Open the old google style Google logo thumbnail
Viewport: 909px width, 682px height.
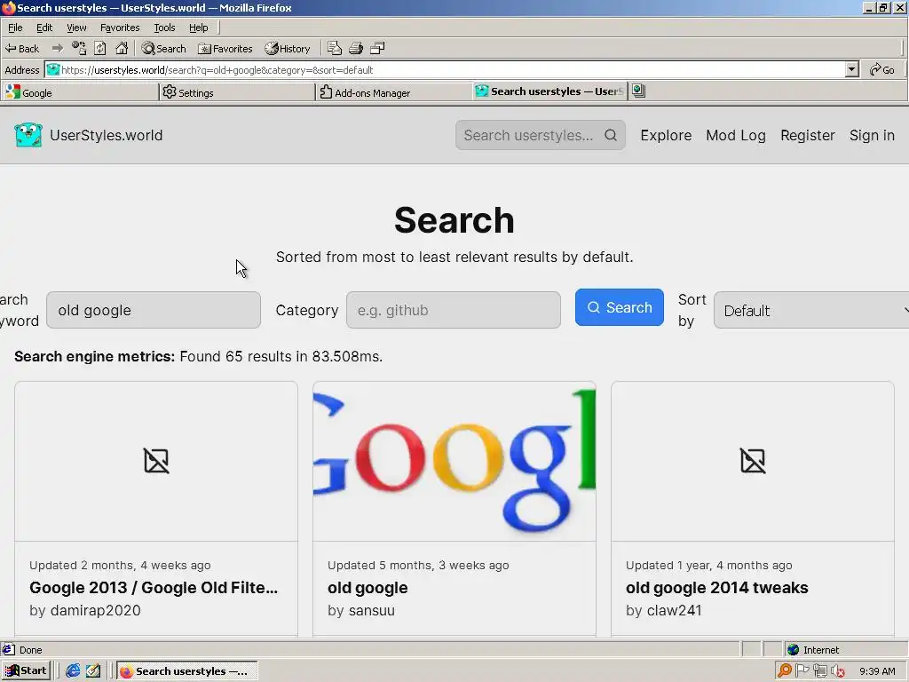click(x=454, y=462)
